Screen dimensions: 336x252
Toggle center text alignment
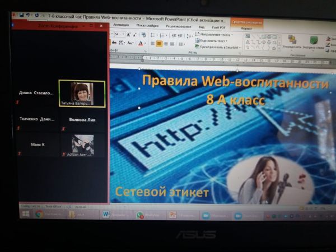[x=159, y=43]
